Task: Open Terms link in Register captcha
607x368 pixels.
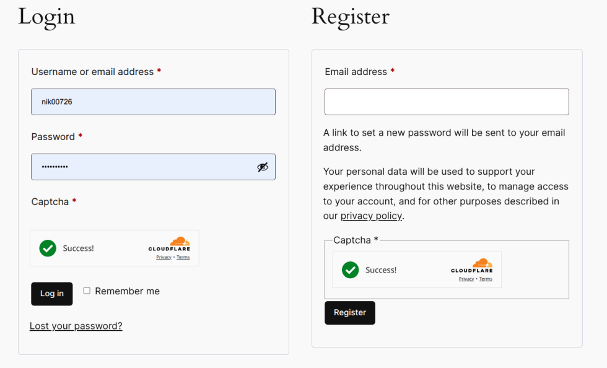Action: tap(486, 279)
